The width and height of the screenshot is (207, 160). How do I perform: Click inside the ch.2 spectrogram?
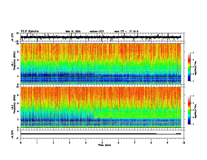coord(101,107)
